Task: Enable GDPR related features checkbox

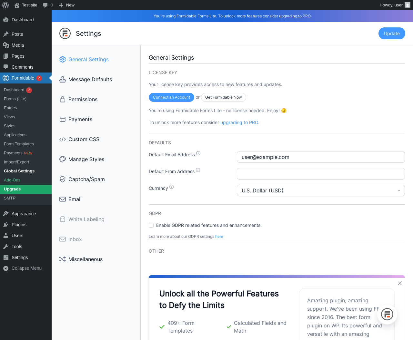Action: click(151, 225)
